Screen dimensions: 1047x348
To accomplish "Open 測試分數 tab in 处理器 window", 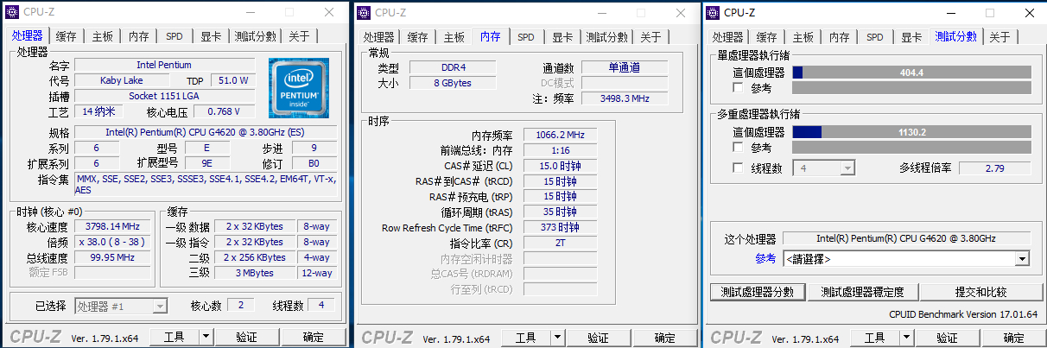I will 256,36.
